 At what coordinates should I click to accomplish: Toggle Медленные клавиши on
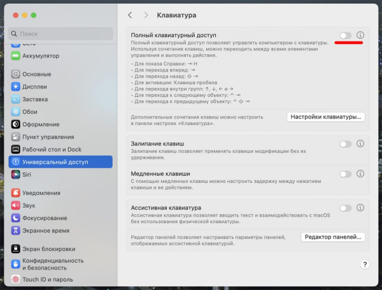click(346, 174)
